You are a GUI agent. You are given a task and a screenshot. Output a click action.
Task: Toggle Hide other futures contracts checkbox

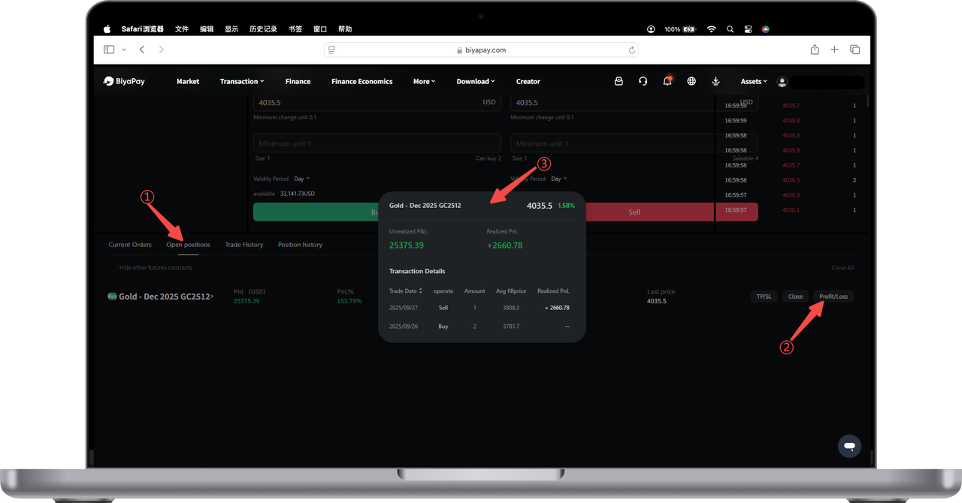tap(113, 268)
